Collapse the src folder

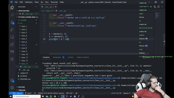click(27, 23)
